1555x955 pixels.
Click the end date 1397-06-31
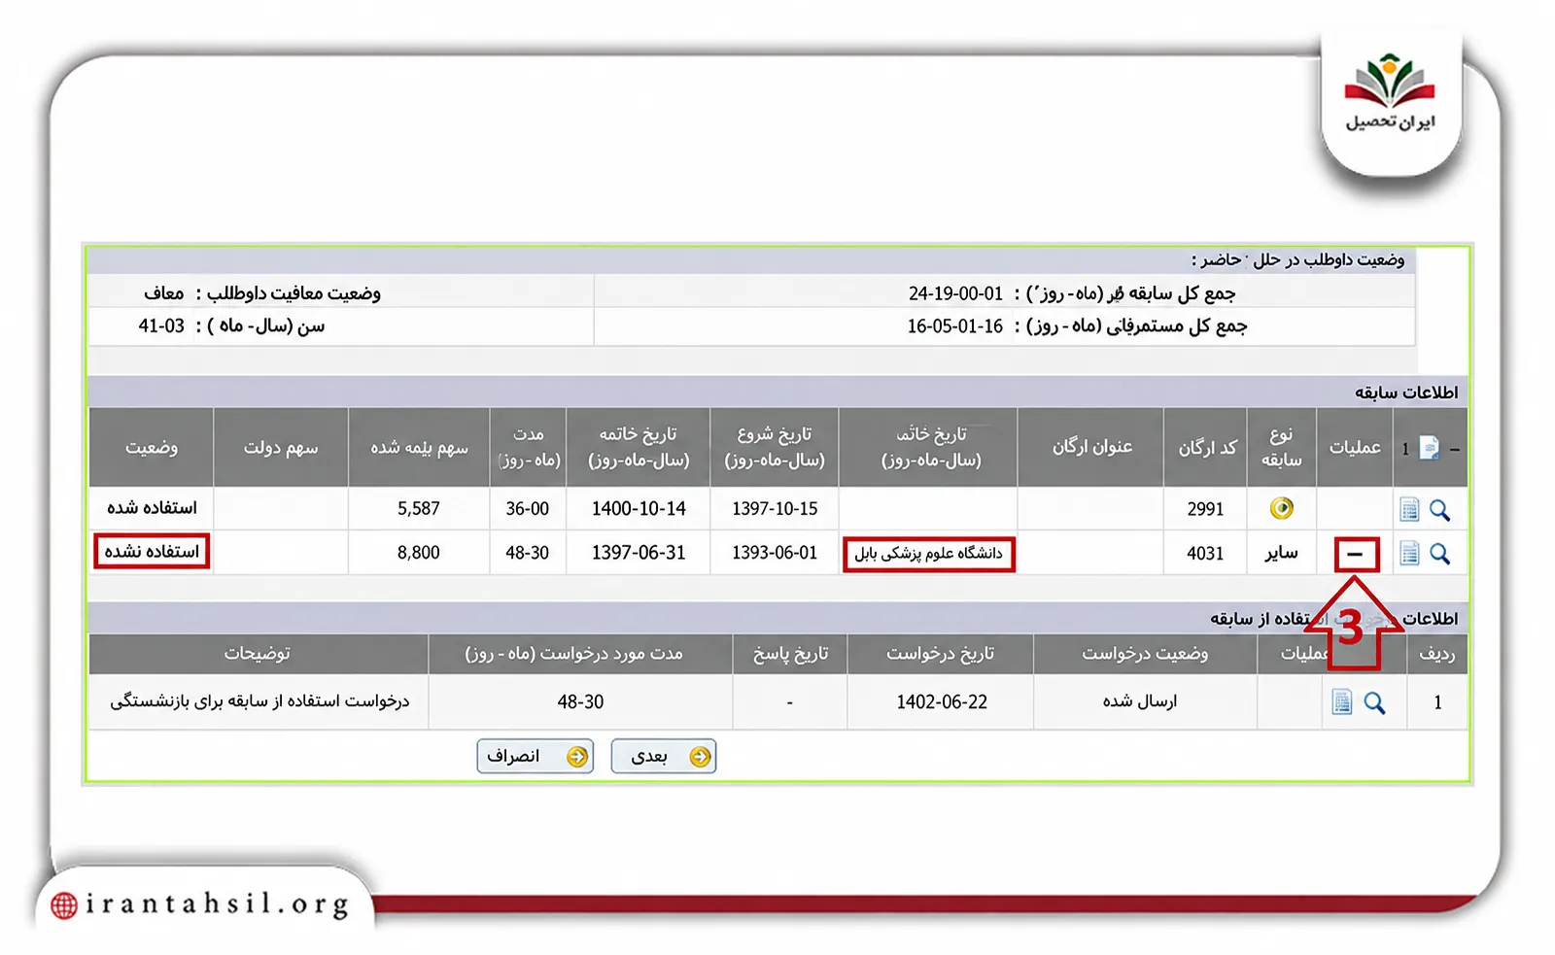click(639, 552)
